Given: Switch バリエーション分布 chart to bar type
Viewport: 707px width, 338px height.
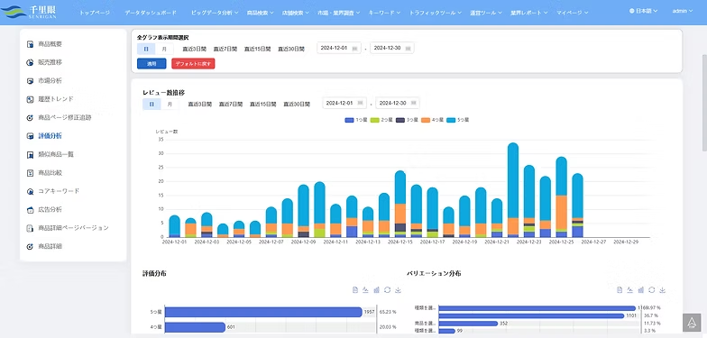Looking at the screenshot, I should [640, 290].
